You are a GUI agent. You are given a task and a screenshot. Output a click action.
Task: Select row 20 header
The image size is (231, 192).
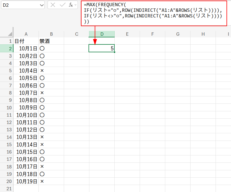click(x=6, y=181)
